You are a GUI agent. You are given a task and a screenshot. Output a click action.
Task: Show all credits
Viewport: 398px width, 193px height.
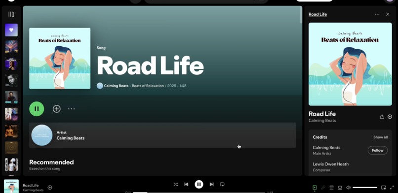pos(380,137)
